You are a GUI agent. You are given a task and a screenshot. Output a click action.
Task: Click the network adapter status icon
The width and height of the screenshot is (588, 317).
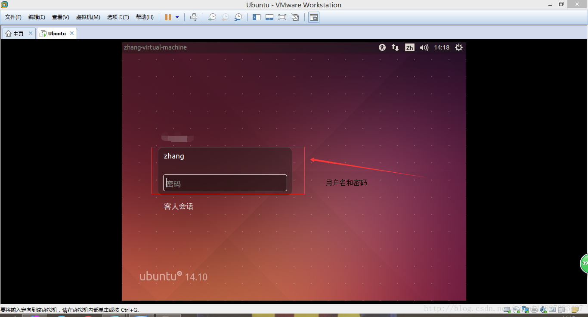525,309
